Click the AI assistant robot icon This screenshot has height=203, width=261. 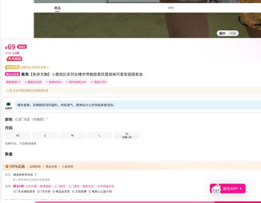point(8,104)
